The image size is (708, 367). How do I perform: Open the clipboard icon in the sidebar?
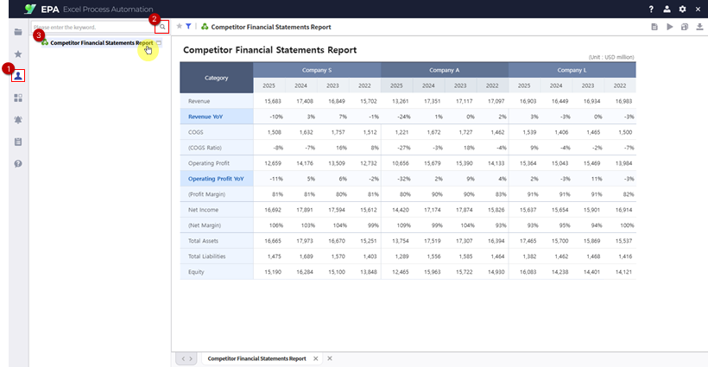coord(18,142)
